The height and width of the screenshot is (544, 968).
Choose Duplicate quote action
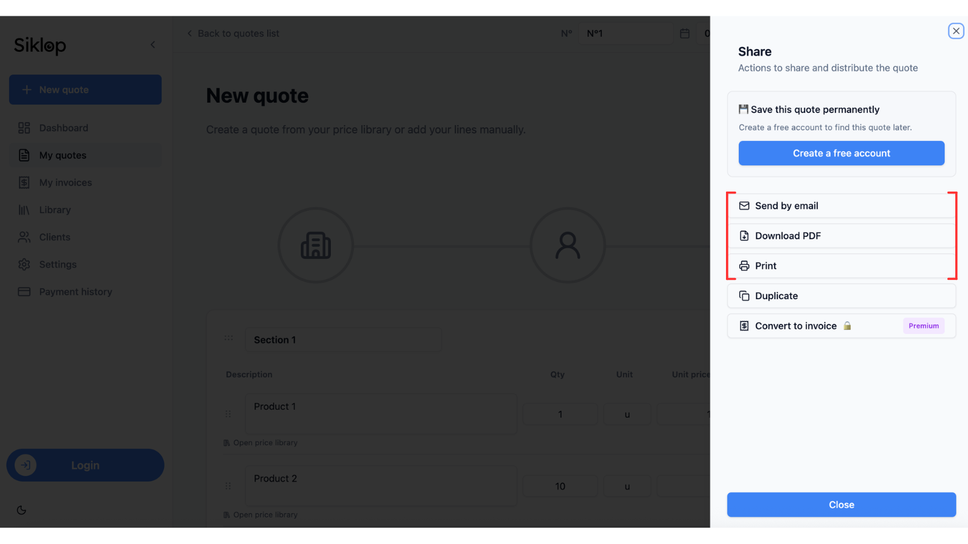click(841, 296)
